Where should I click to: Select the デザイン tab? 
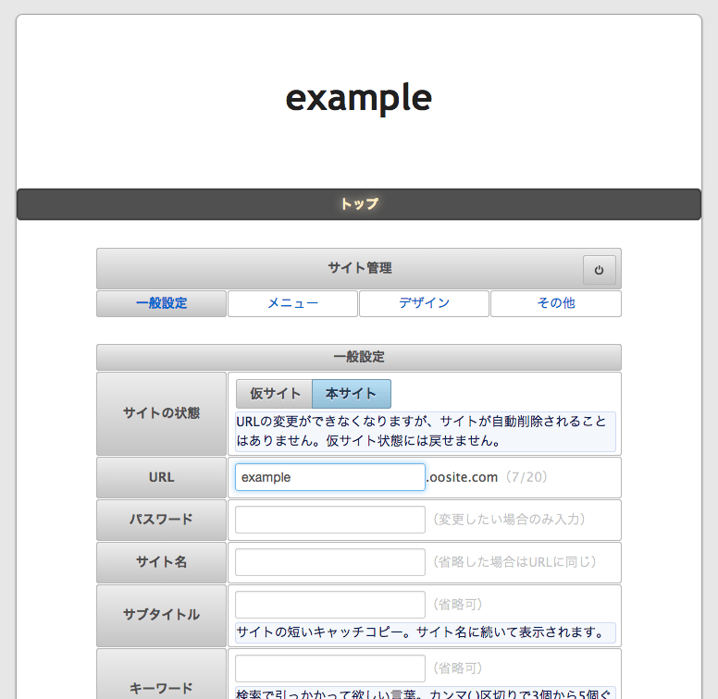(x=424, y=303)
